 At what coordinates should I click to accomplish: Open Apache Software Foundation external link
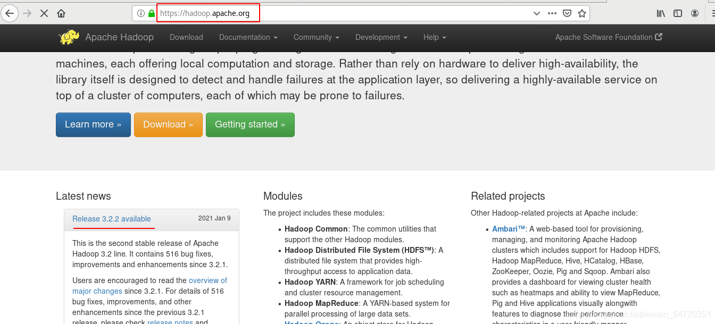click(x=609, y=37)
